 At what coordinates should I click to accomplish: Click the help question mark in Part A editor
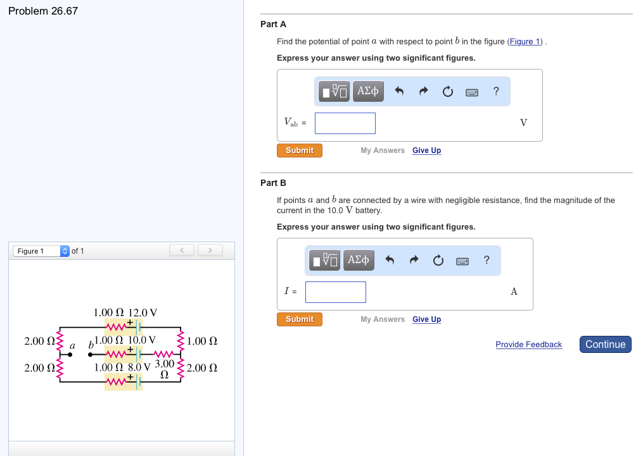pos(495,91)
